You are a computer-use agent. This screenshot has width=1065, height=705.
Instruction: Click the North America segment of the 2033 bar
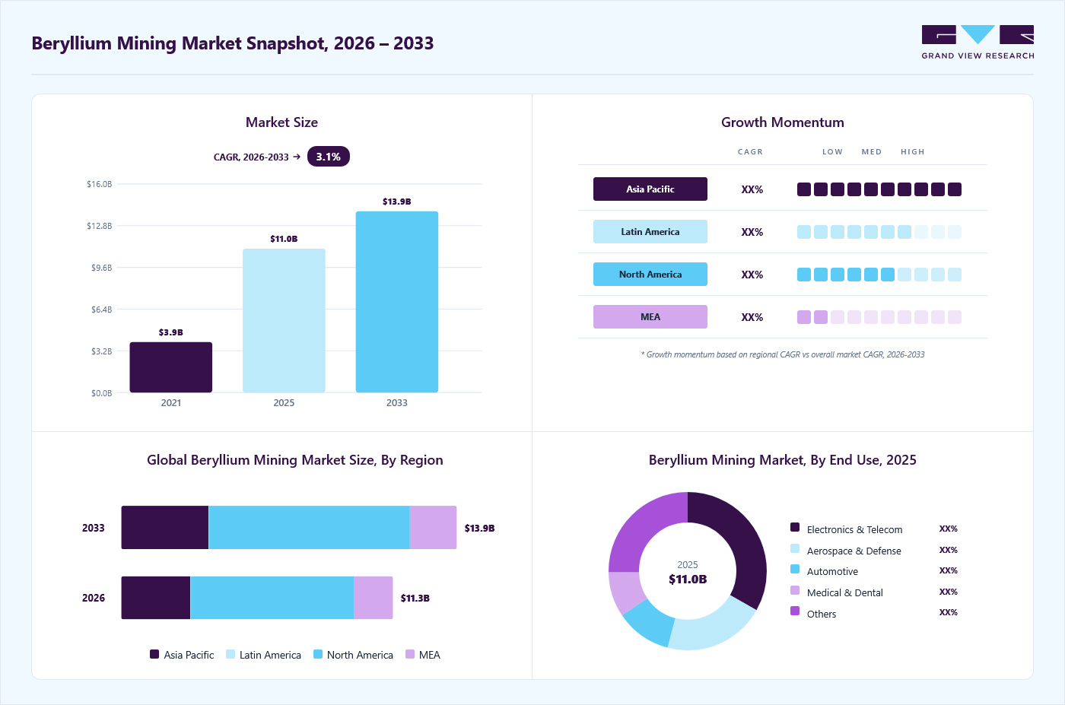point(309,527)
